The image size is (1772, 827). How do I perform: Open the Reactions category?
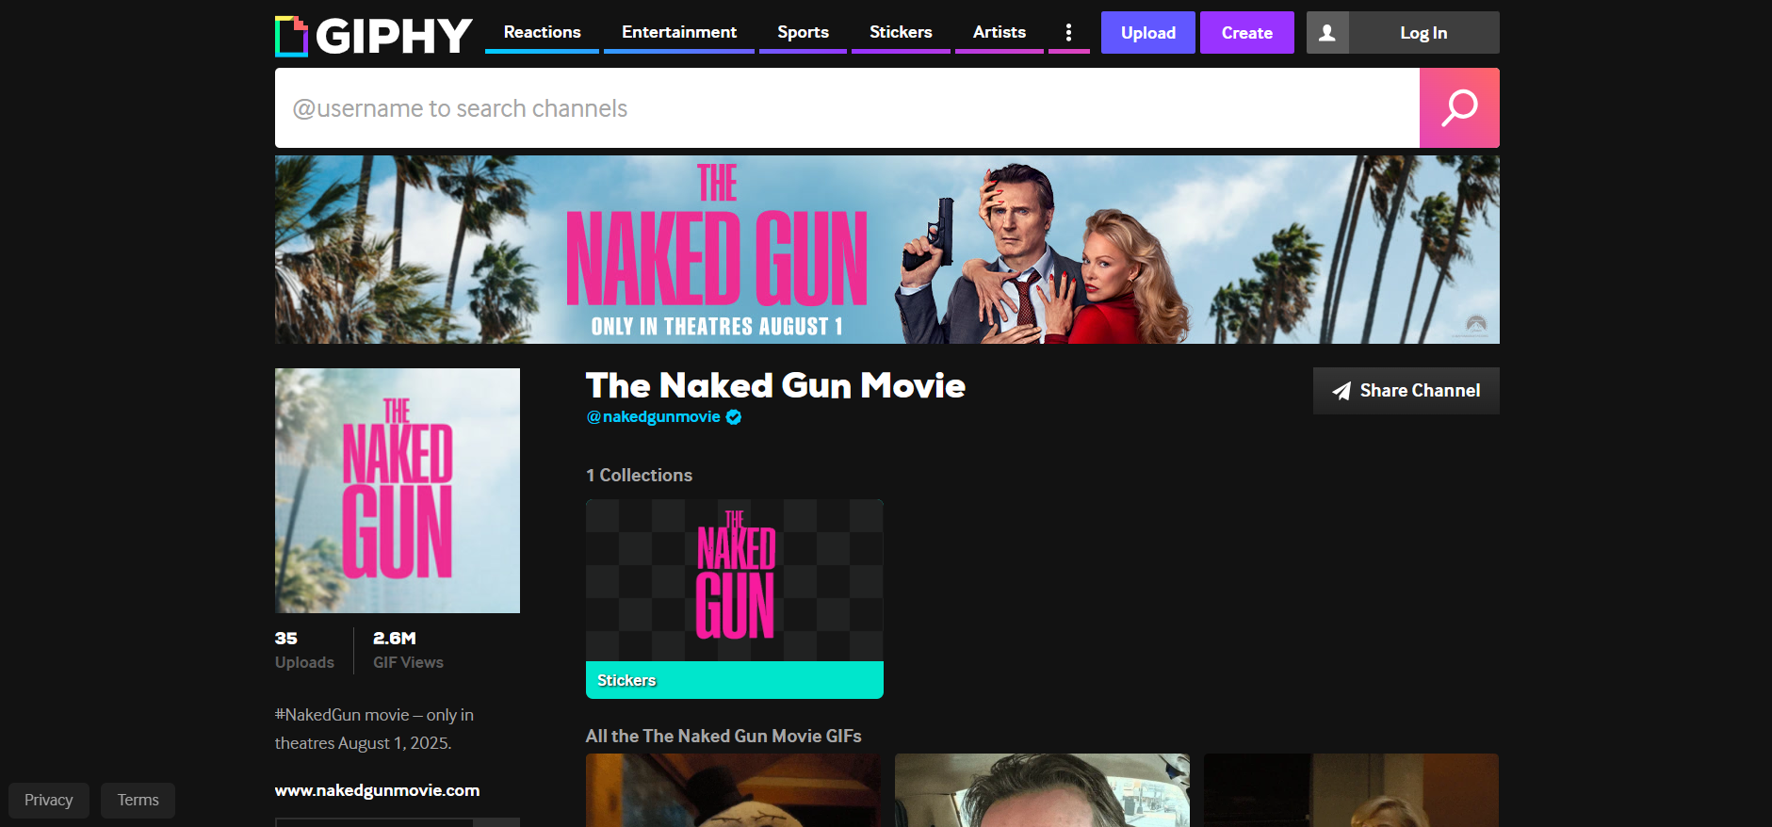[542, 32]
